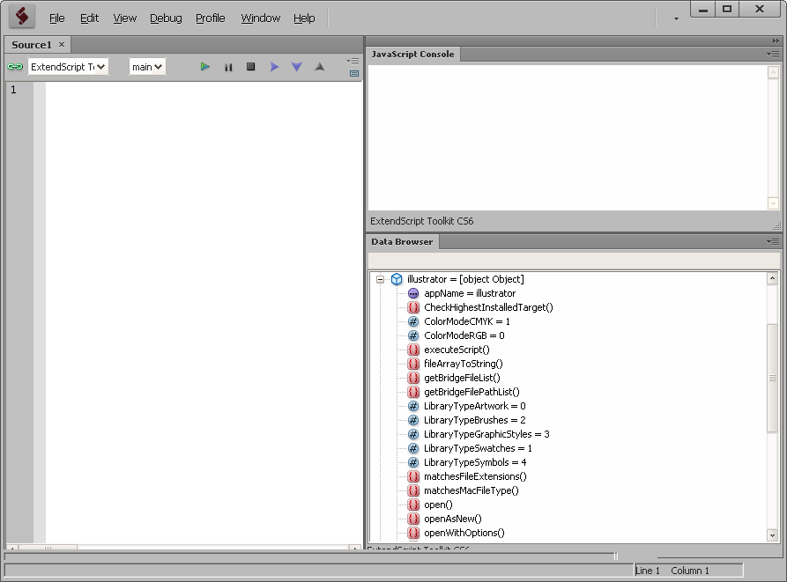The height and width of the screenshot is (582, 787).
Task: Open the Debug menu
Action: (166, 18)
